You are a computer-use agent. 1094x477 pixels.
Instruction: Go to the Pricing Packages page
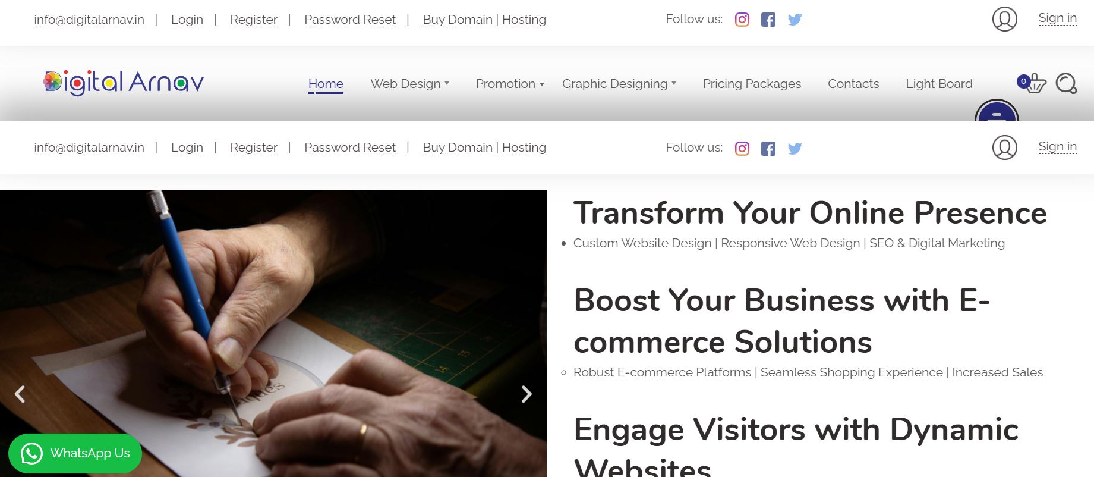point(752,84)
